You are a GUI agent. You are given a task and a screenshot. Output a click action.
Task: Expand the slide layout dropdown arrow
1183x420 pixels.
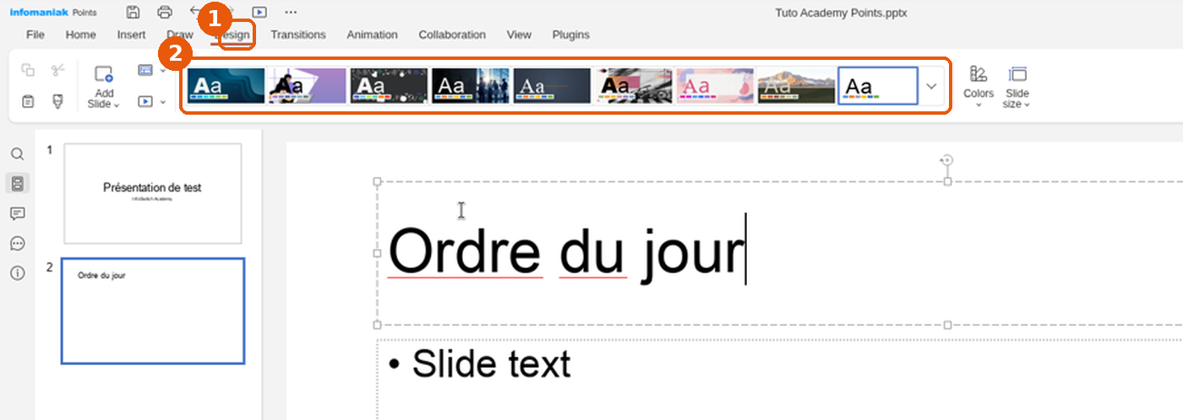[162, 70]
